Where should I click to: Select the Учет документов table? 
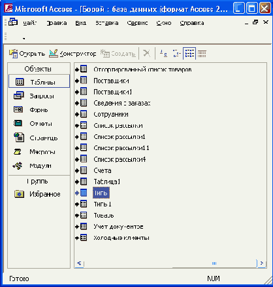click(118, 227)
